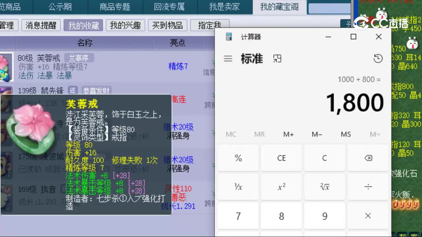Click the 兰亭序 server tag on the 芙蓉戒 row
Screen dimensions: 422x237
[79, 58]
